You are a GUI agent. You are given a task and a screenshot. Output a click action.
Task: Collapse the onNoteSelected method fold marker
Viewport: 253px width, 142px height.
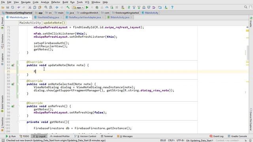[18, 84]
